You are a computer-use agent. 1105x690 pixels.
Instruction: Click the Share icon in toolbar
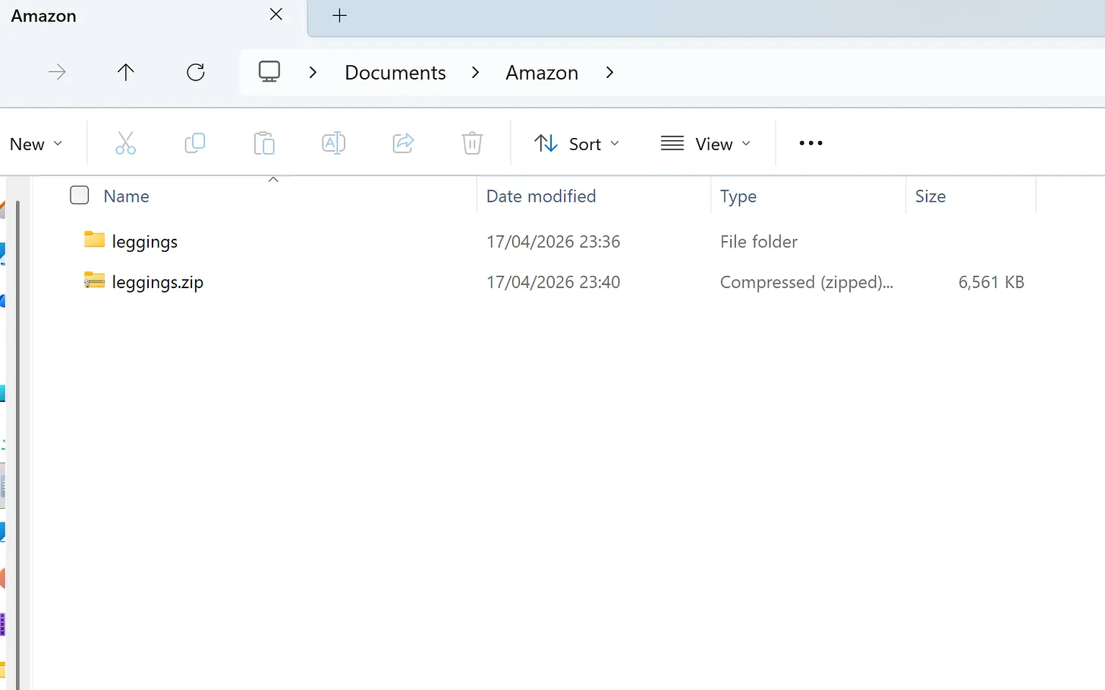(x=403, y=143)
